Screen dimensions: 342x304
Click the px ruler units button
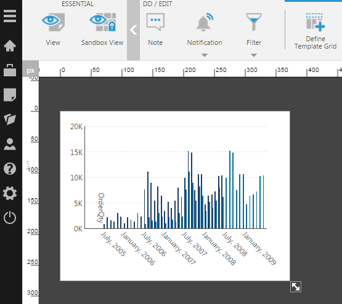coord(31,71)
